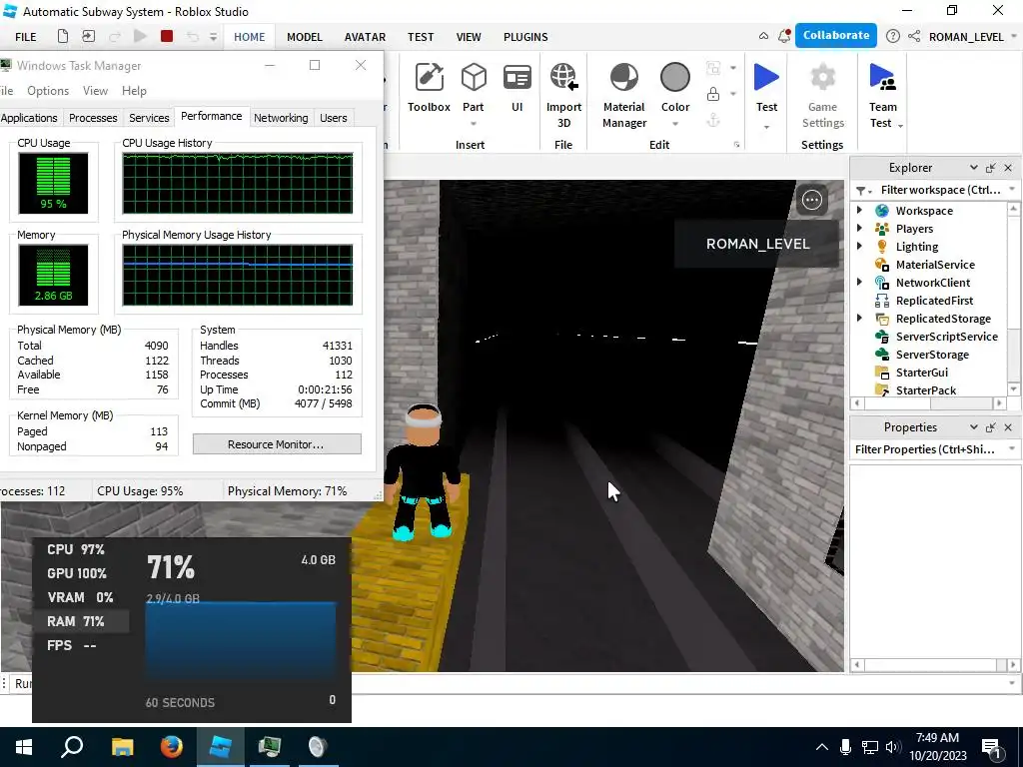Toggle the lock tool in Edit group
This screenshot has width=1023, height=767.
(x=713, y=94)
